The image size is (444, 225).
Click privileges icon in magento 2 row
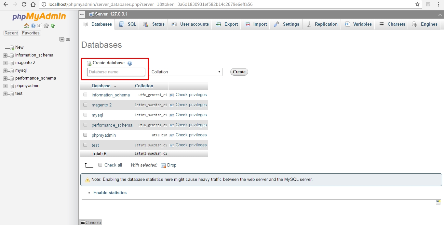pyautogui.click(x=172, y=105)
